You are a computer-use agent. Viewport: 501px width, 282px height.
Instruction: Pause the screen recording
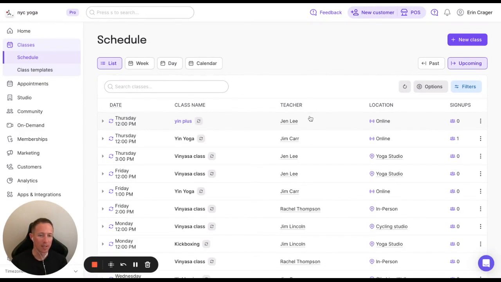135,265
